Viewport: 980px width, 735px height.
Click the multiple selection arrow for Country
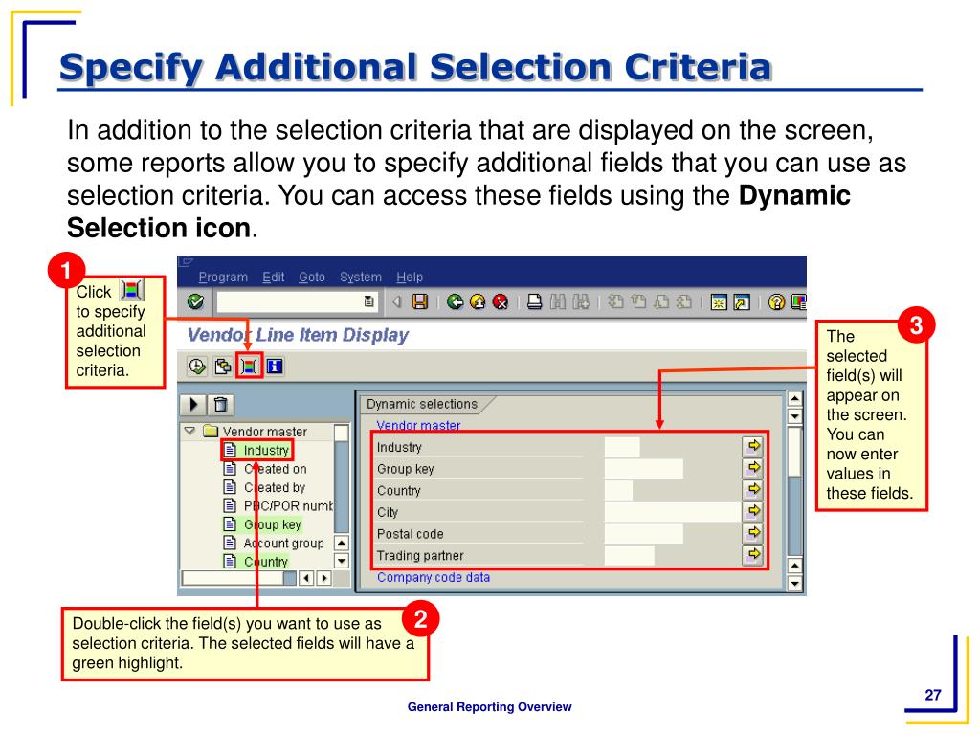(753, 489)
